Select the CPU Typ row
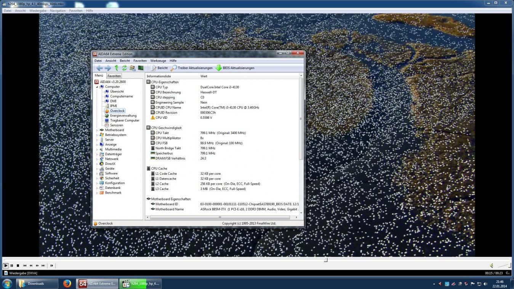This screenshot has width=514, height=289. (x=222, y=87)
